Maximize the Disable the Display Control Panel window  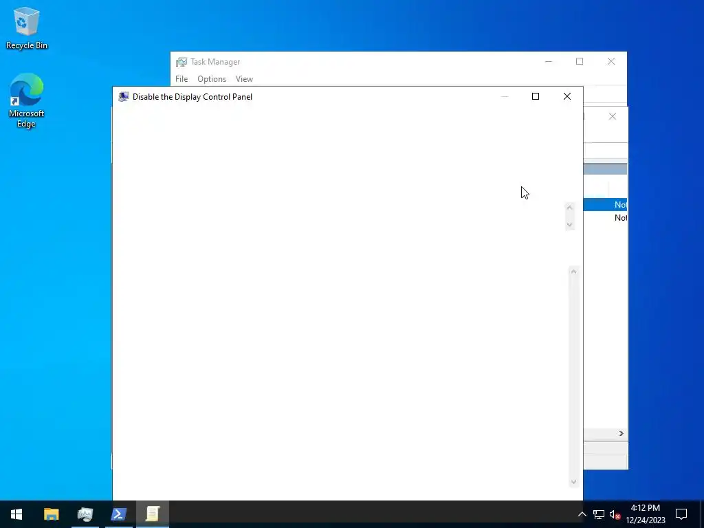(x=535, y=96)
